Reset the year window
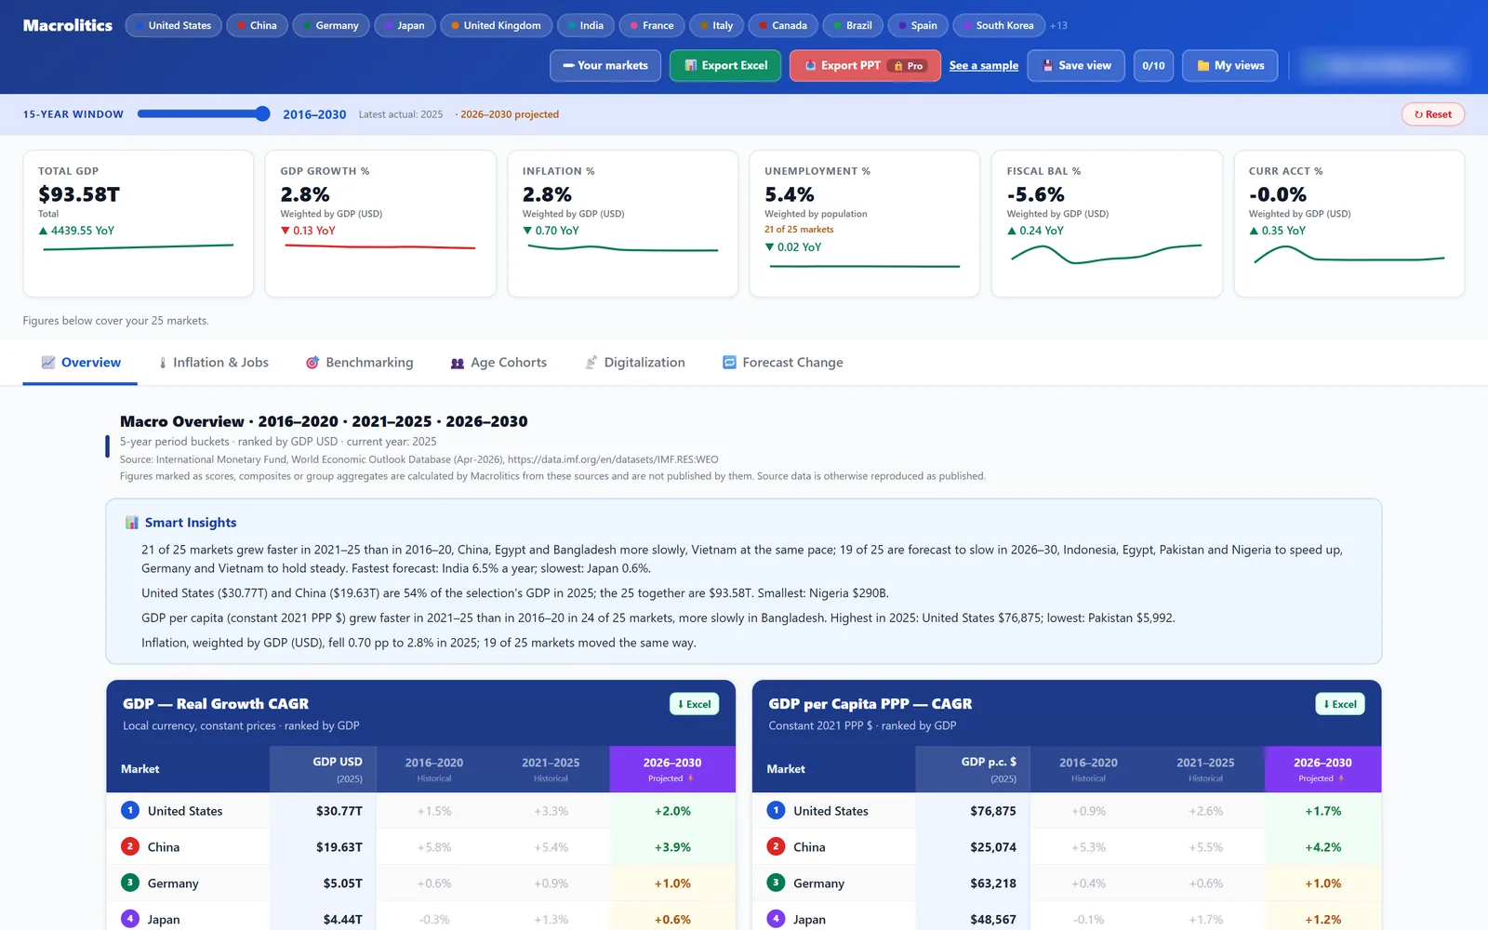Screen dimensions: 1488x930 tap(1433, 114)
